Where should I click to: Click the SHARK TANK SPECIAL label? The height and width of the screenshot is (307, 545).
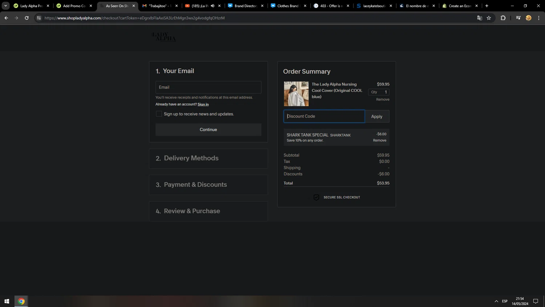pos(307,135)
